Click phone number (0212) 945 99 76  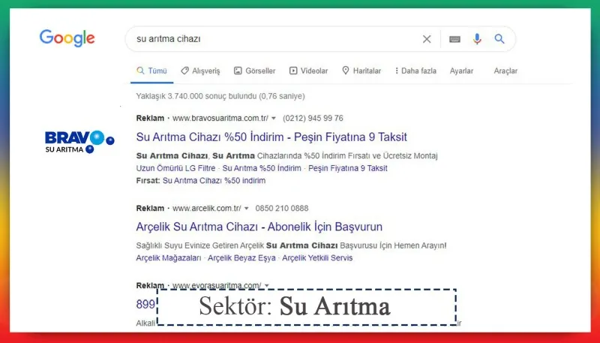point(313,118)
